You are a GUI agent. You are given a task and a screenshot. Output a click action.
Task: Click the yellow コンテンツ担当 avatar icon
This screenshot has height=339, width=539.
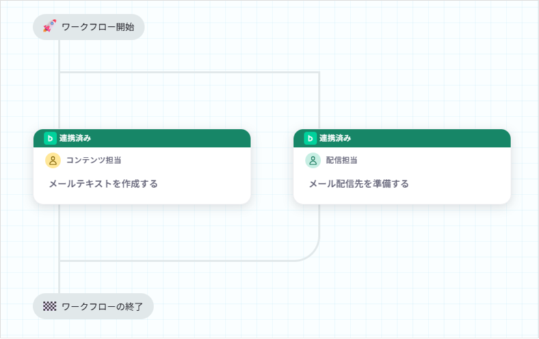pyautogui.click(x=53, y=160)
